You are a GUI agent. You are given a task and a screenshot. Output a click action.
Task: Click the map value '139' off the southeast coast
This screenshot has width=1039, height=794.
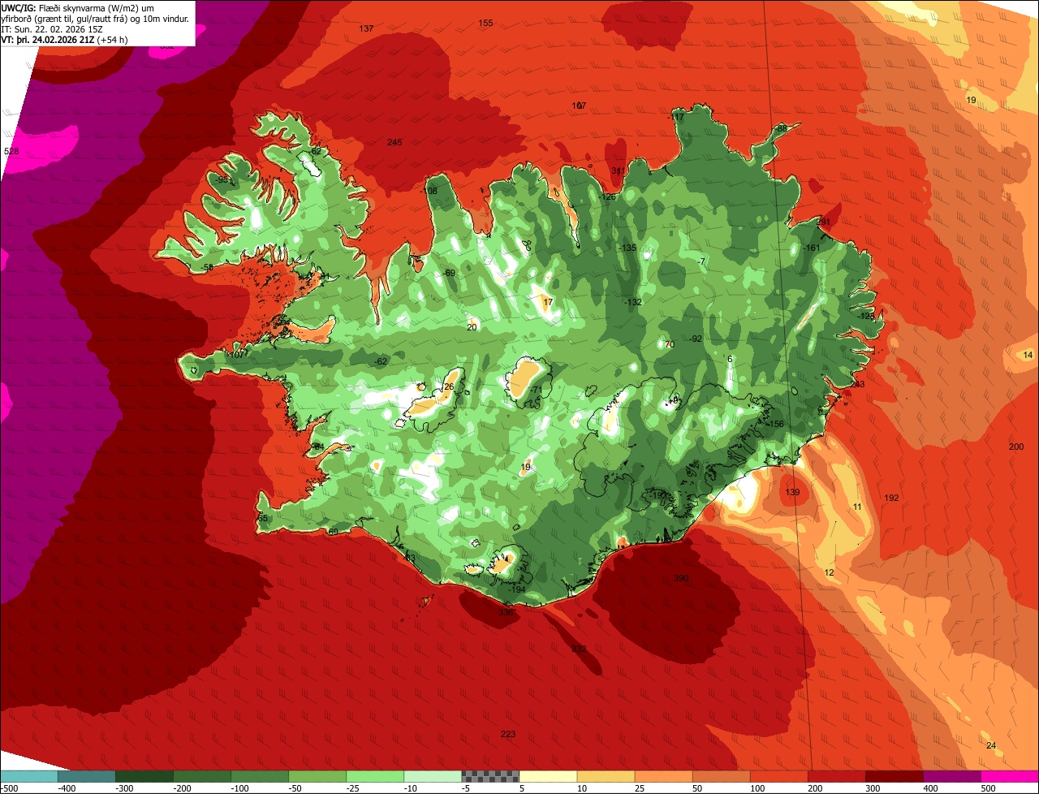point(793,493)
